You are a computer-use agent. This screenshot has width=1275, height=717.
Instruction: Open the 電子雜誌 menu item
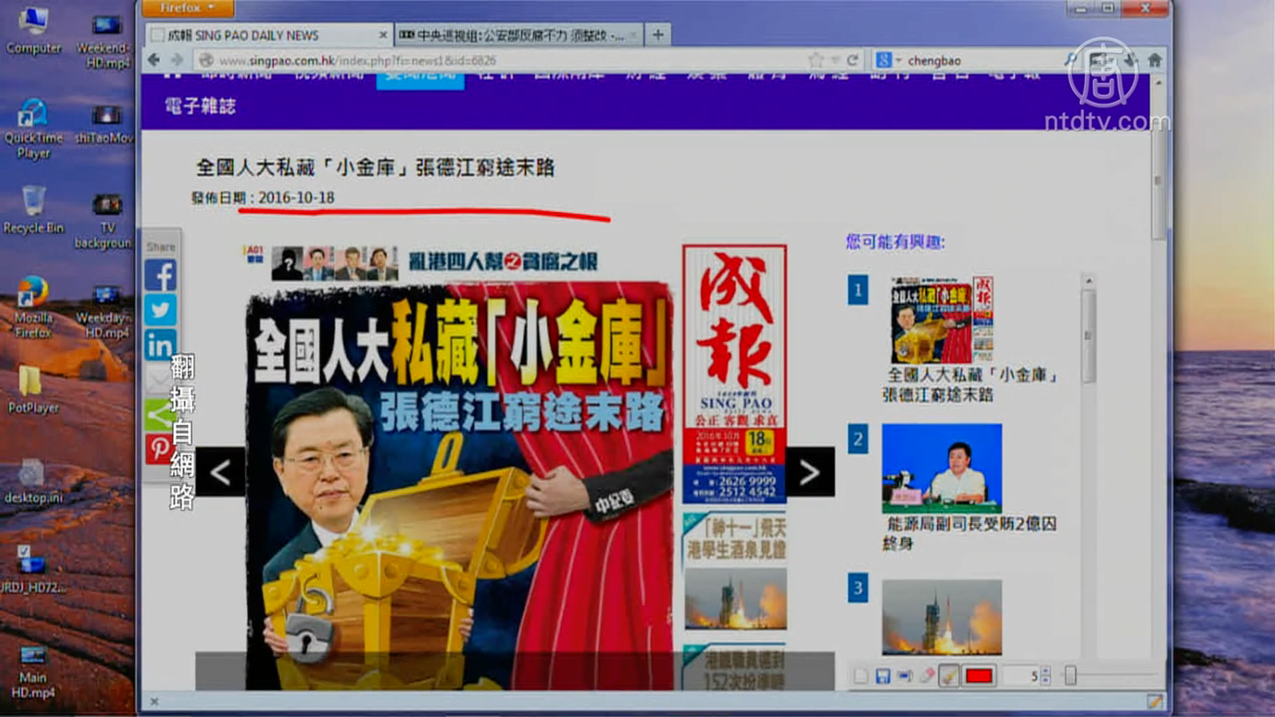[200, 106]
